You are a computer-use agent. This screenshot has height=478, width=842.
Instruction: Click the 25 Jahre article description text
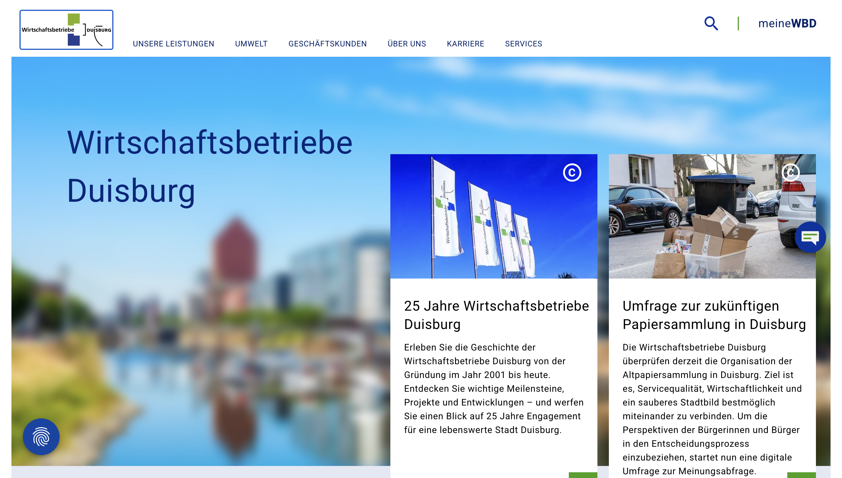[x=493, y=388]
